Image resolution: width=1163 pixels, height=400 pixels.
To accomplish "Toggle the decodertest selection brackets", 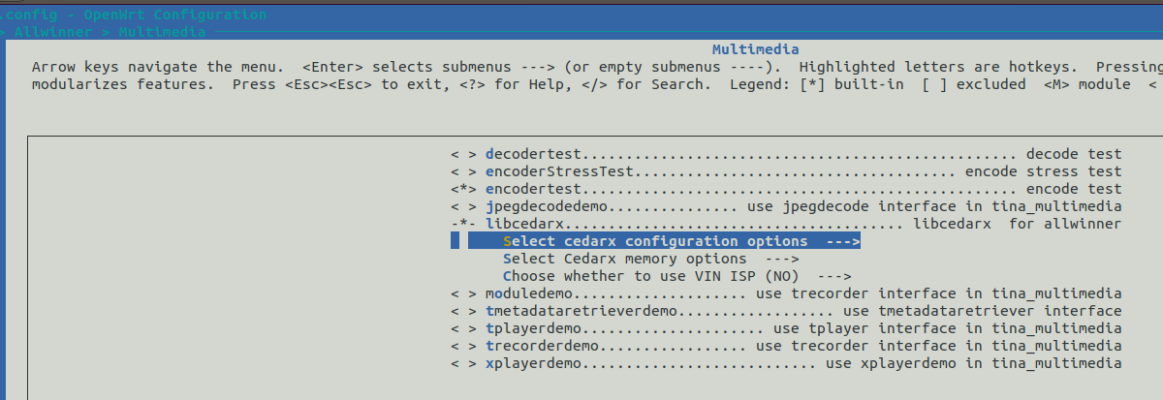I will (463, 154).
